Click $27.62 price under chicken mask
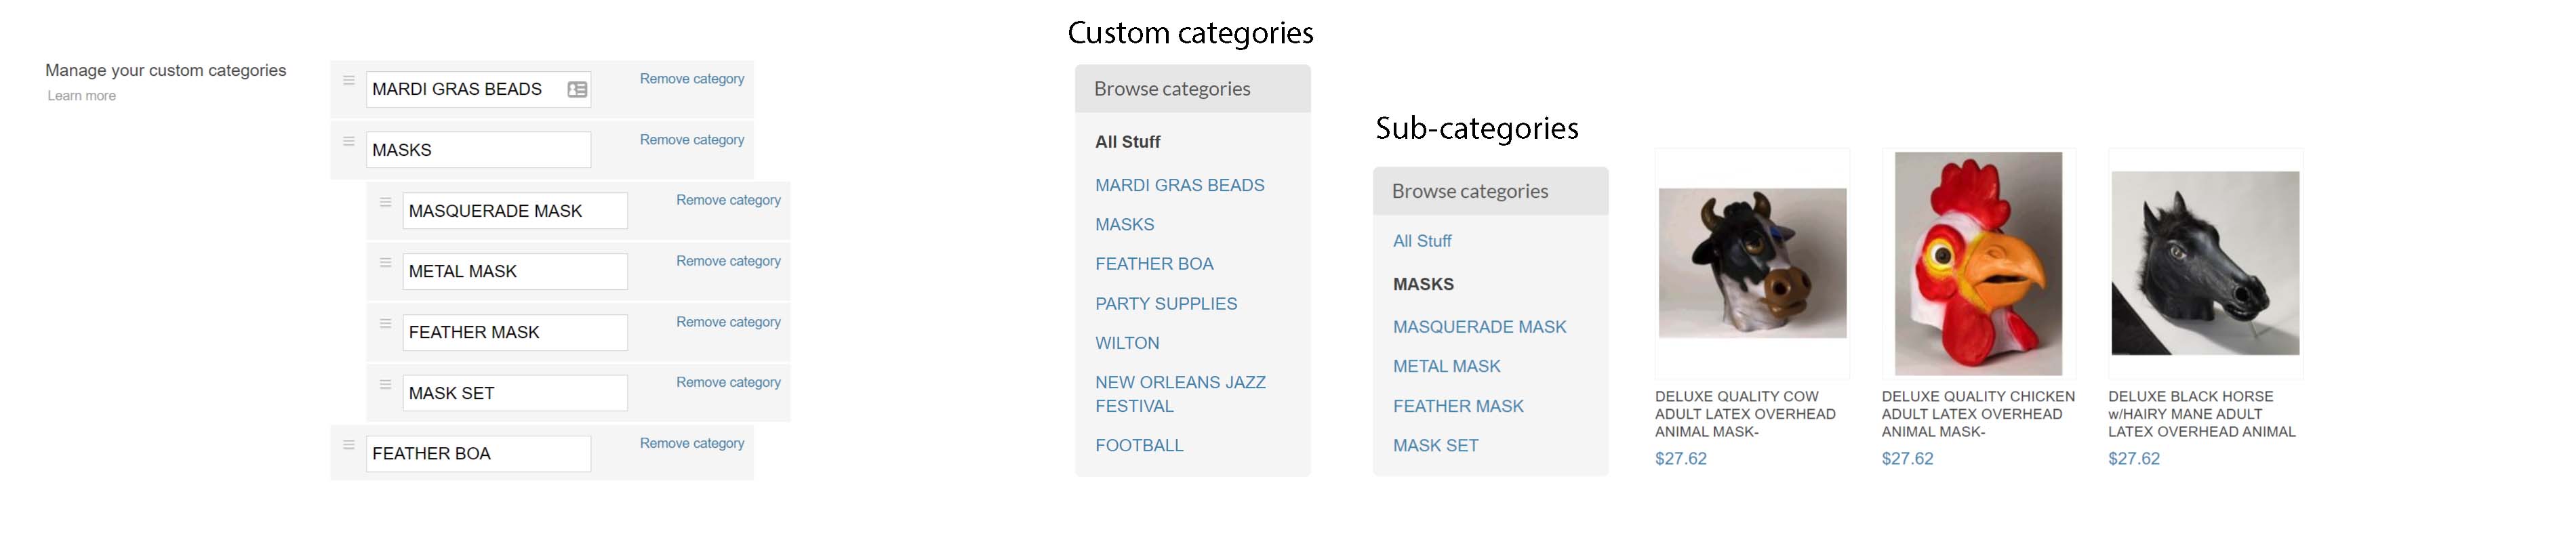This screenshot has height=542, width=2576. pos(1907,459)
